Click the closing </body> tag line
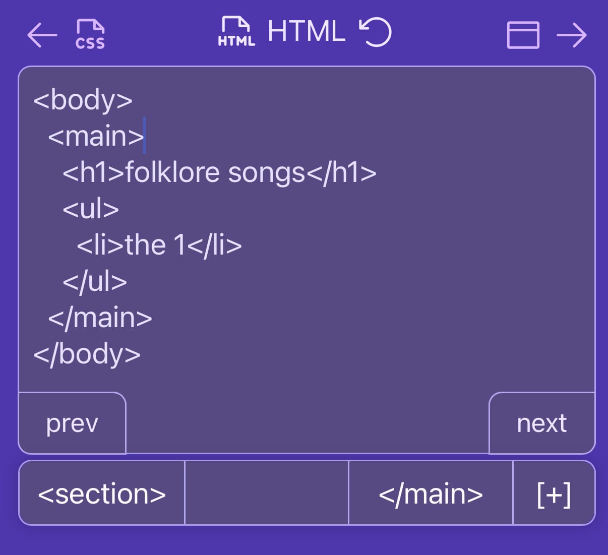 click(x=87, y=354)
